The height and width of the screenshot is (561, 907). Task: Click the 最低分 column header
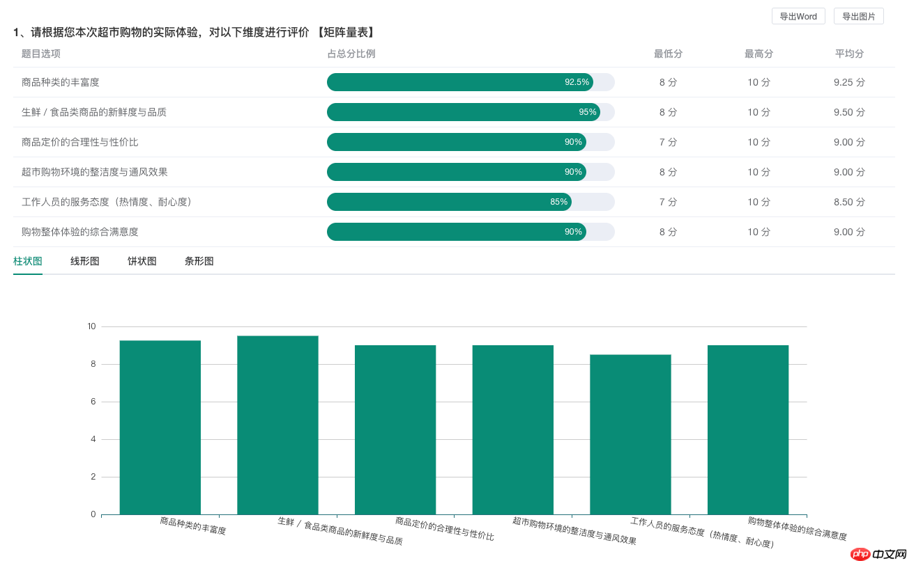(668, 53)
